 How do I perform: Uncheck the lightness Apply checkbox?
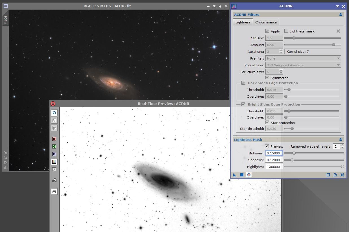[267, 31]
